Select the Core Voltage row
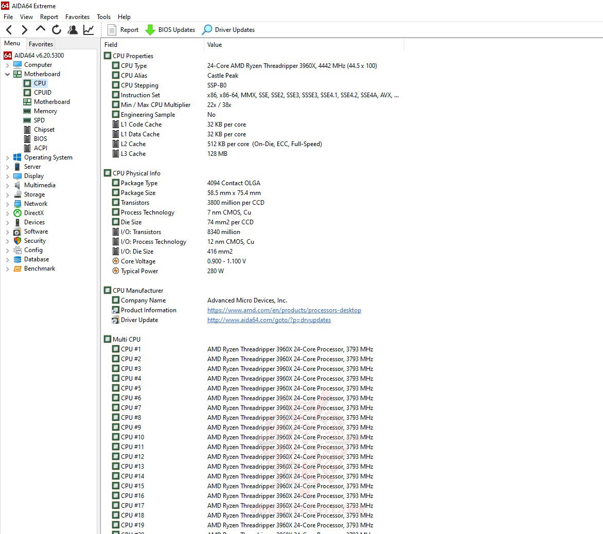The width and height of the screenshot is (603, 534). 254,261
